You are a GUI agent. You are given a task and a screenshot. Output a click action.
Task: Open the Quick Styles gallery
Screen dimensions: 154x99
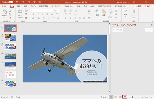[110, 14]
